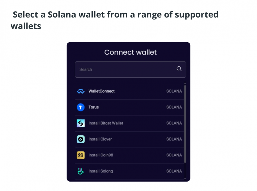Click the blue Torus wallet icon

pos(81,107)
